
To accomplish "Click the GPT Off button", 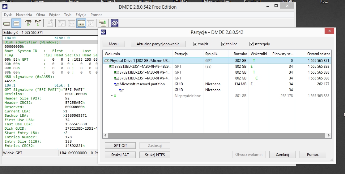I will coord(120,145).
